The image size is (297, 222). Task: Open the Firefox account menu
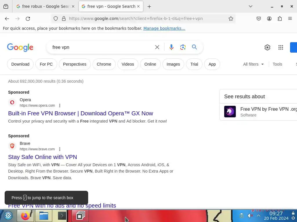(269, 18)
